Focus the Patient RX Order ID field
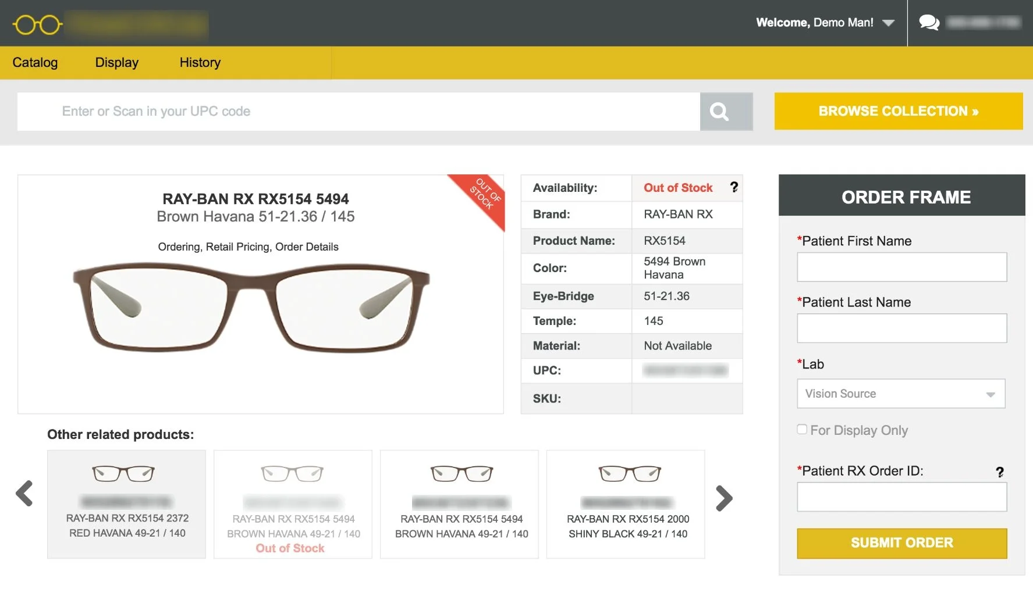Image resolution: width=1033 pixels, height=611 pixels. tap(902, 497)
